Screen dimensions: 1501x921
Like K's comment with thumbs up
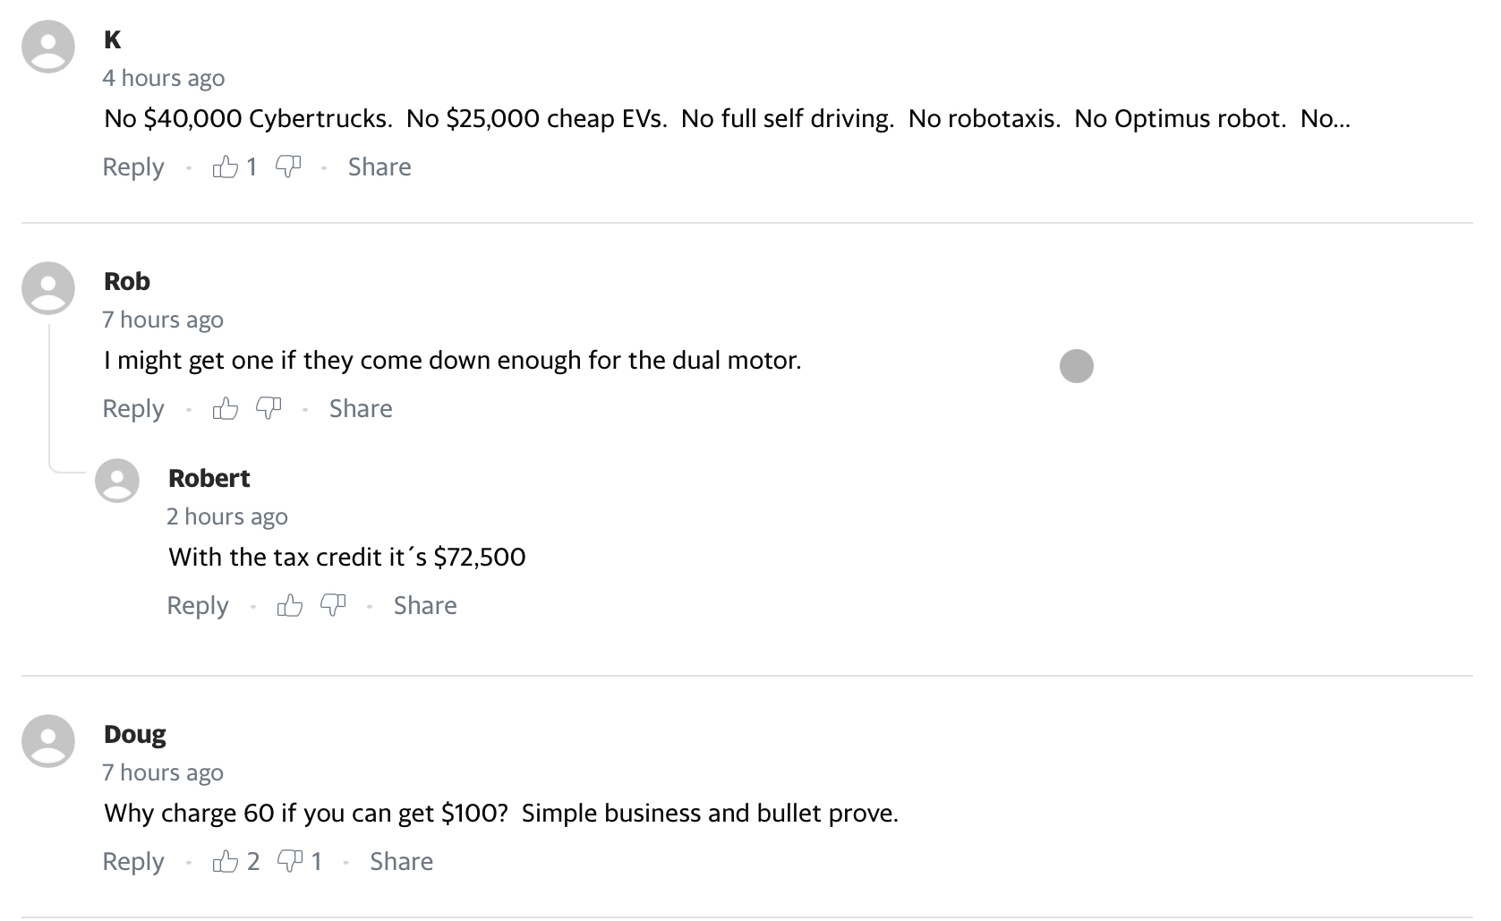point(226,167)
